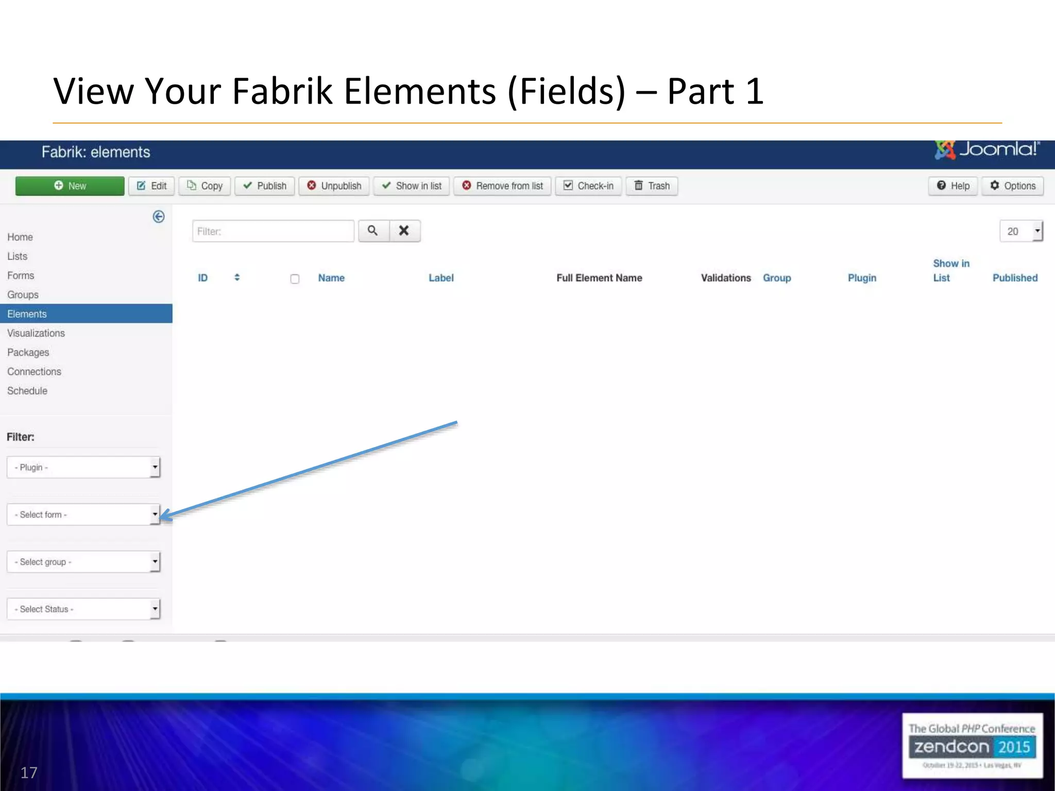Collapse sidebar with the circular arrow icon
The image size is (1055, 791).
point(159,217)
